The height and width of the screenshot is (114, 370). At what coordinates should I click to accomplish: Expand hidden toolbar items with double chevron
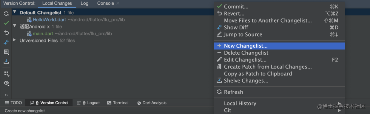[x=6, y=95]
